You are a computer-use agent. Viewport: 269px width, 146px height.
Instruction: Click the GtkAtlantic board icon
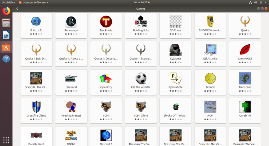(210, 50)
